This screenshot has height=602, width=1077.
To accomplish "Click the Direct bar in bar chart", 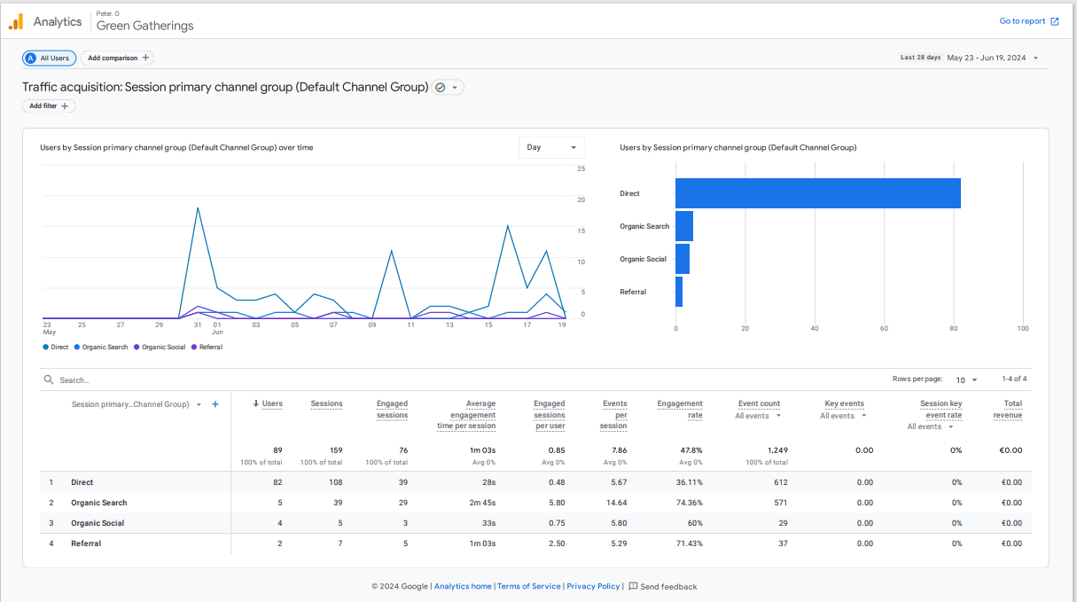I will 817,193.
